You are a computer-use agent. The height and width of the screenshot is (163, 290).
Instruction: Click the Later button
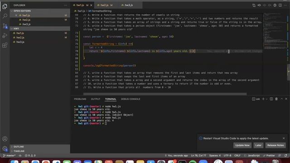258,145
